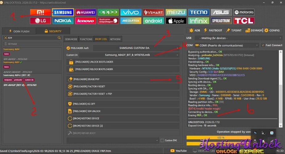Select the Samsung brand logo

pos(63,12)
